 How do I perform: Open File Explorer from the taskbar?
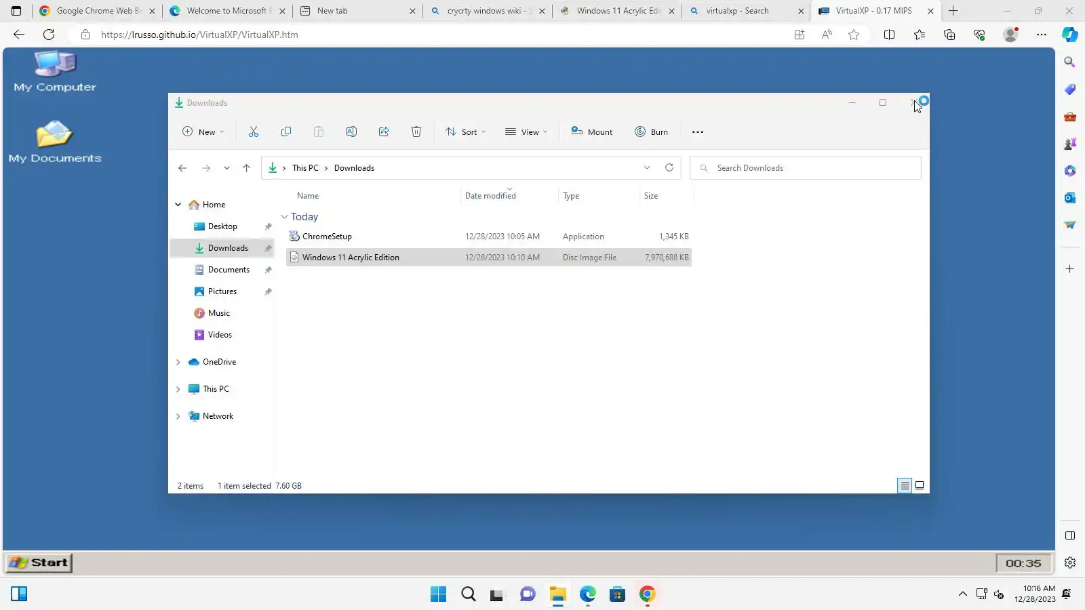pos(557,594)
